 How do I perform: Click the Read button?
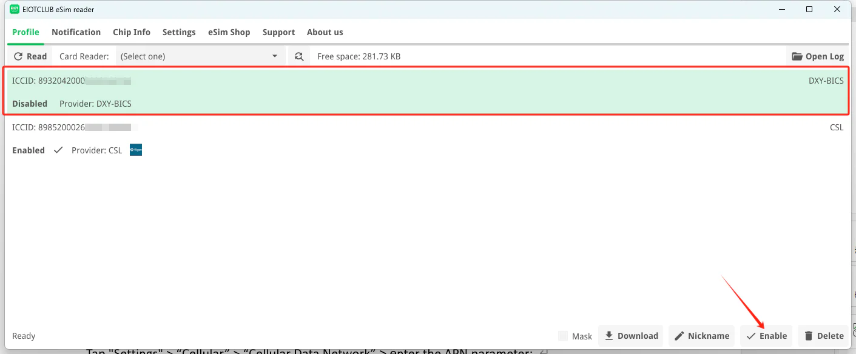coord(30,56)
